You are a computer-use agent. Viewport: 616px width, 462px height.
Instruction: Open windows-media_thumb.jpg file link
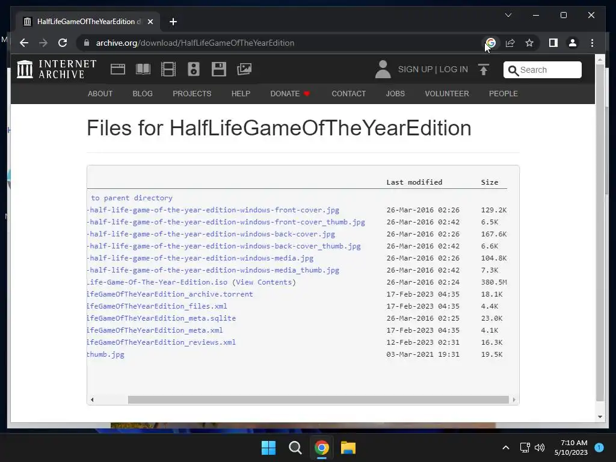[x=213, y=270]
